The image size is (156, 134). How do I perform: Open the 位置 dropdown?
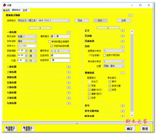[114, 66]
